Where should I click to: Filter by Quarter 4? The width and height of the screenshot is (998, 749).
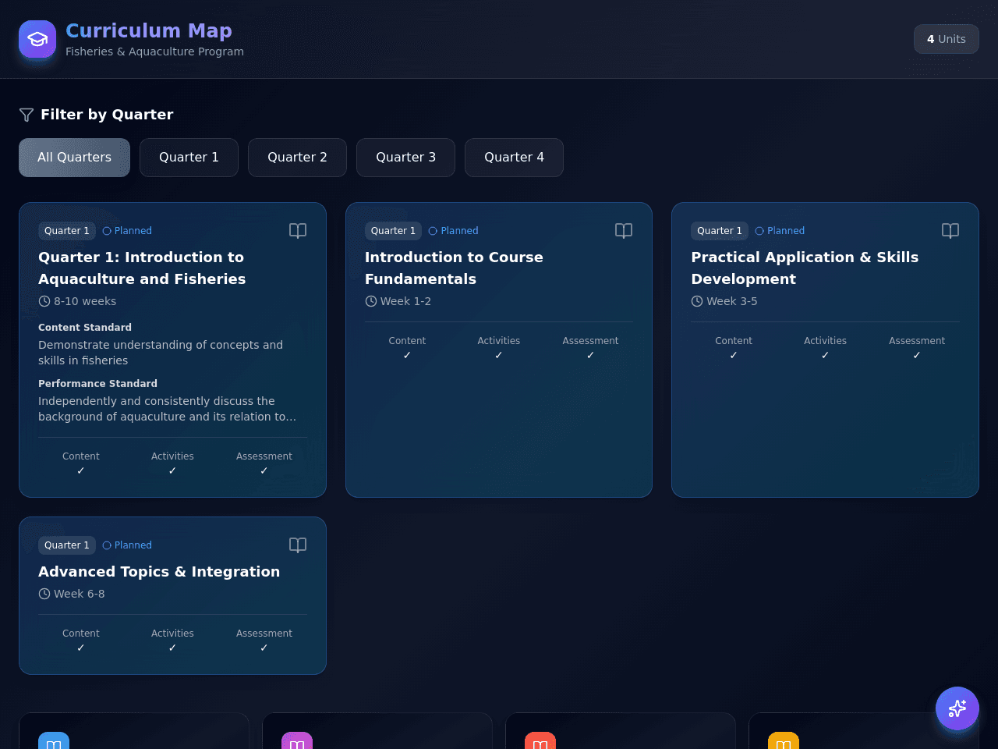point(514,158)
